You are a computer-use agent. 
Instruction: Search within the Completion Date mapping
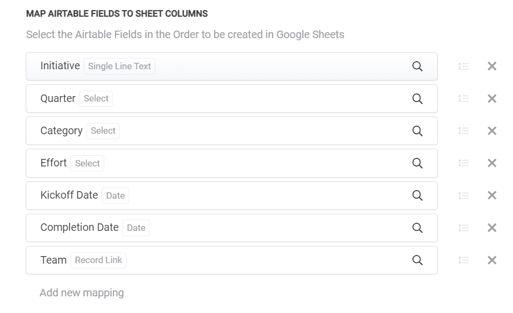tap(418, 227)
